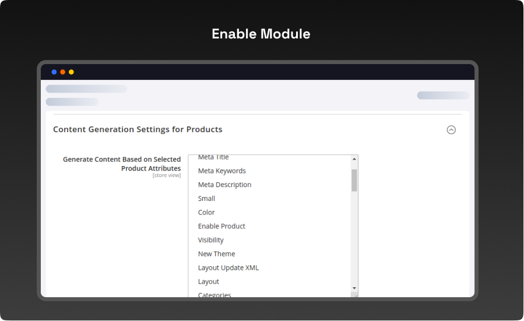This screenshot has height=321, width=524.
Task: Select Meta Keywords attribute option
Action: [221, 171]
